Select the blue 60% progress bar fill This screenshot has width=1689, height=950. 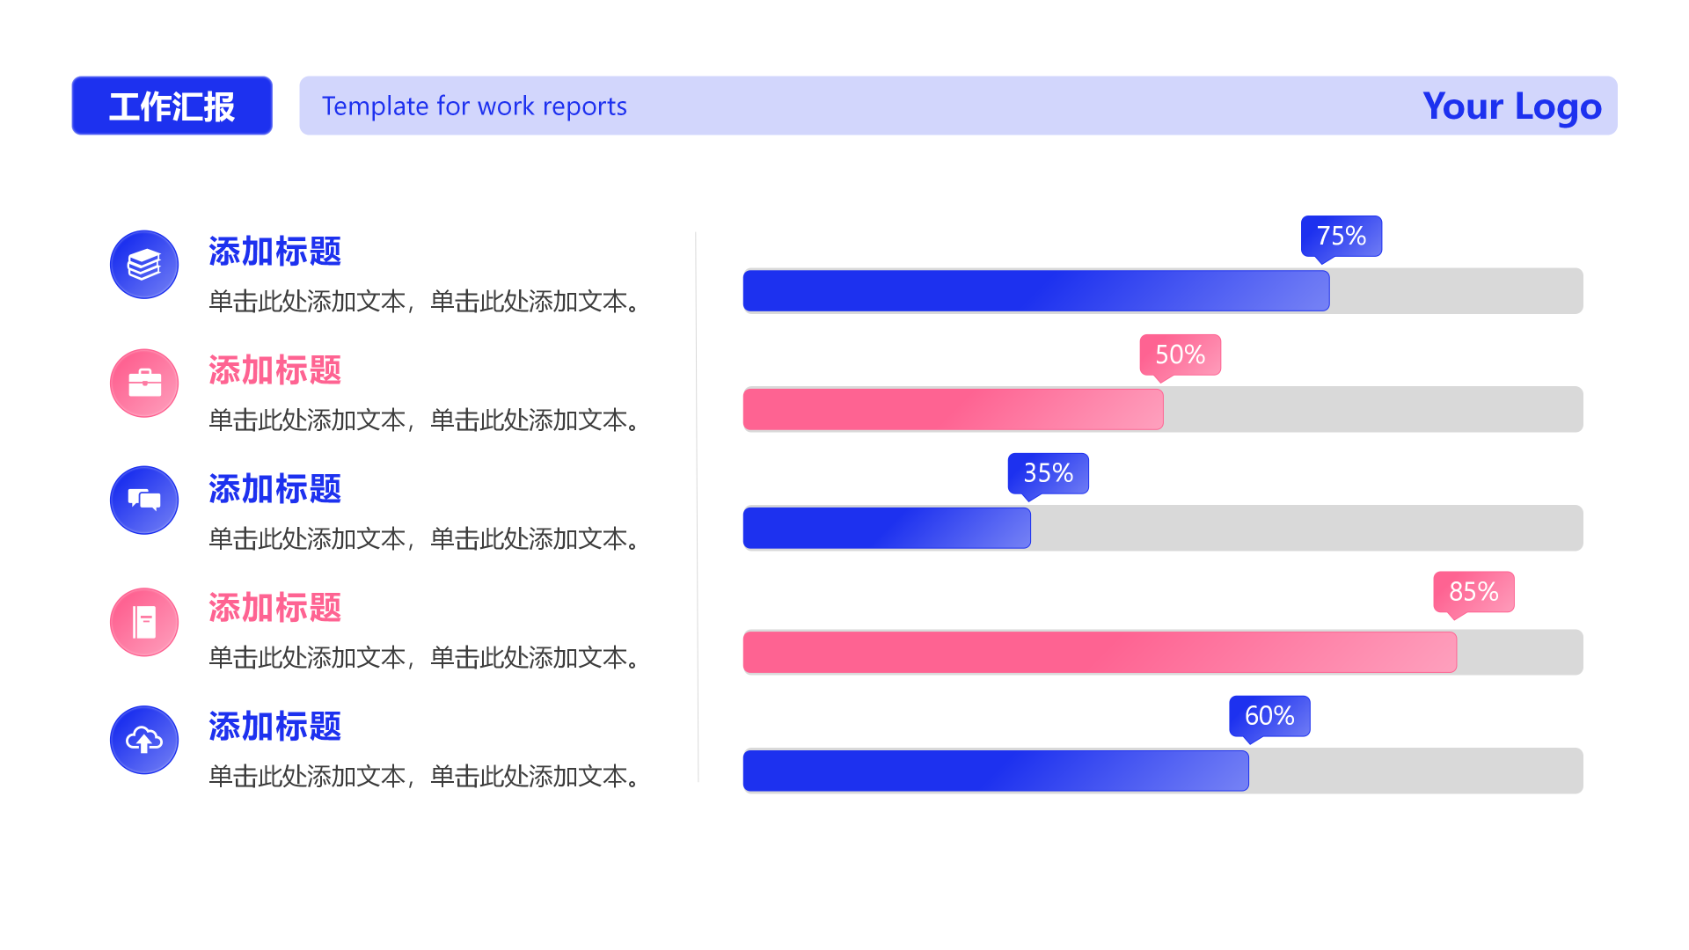[995, 771]
